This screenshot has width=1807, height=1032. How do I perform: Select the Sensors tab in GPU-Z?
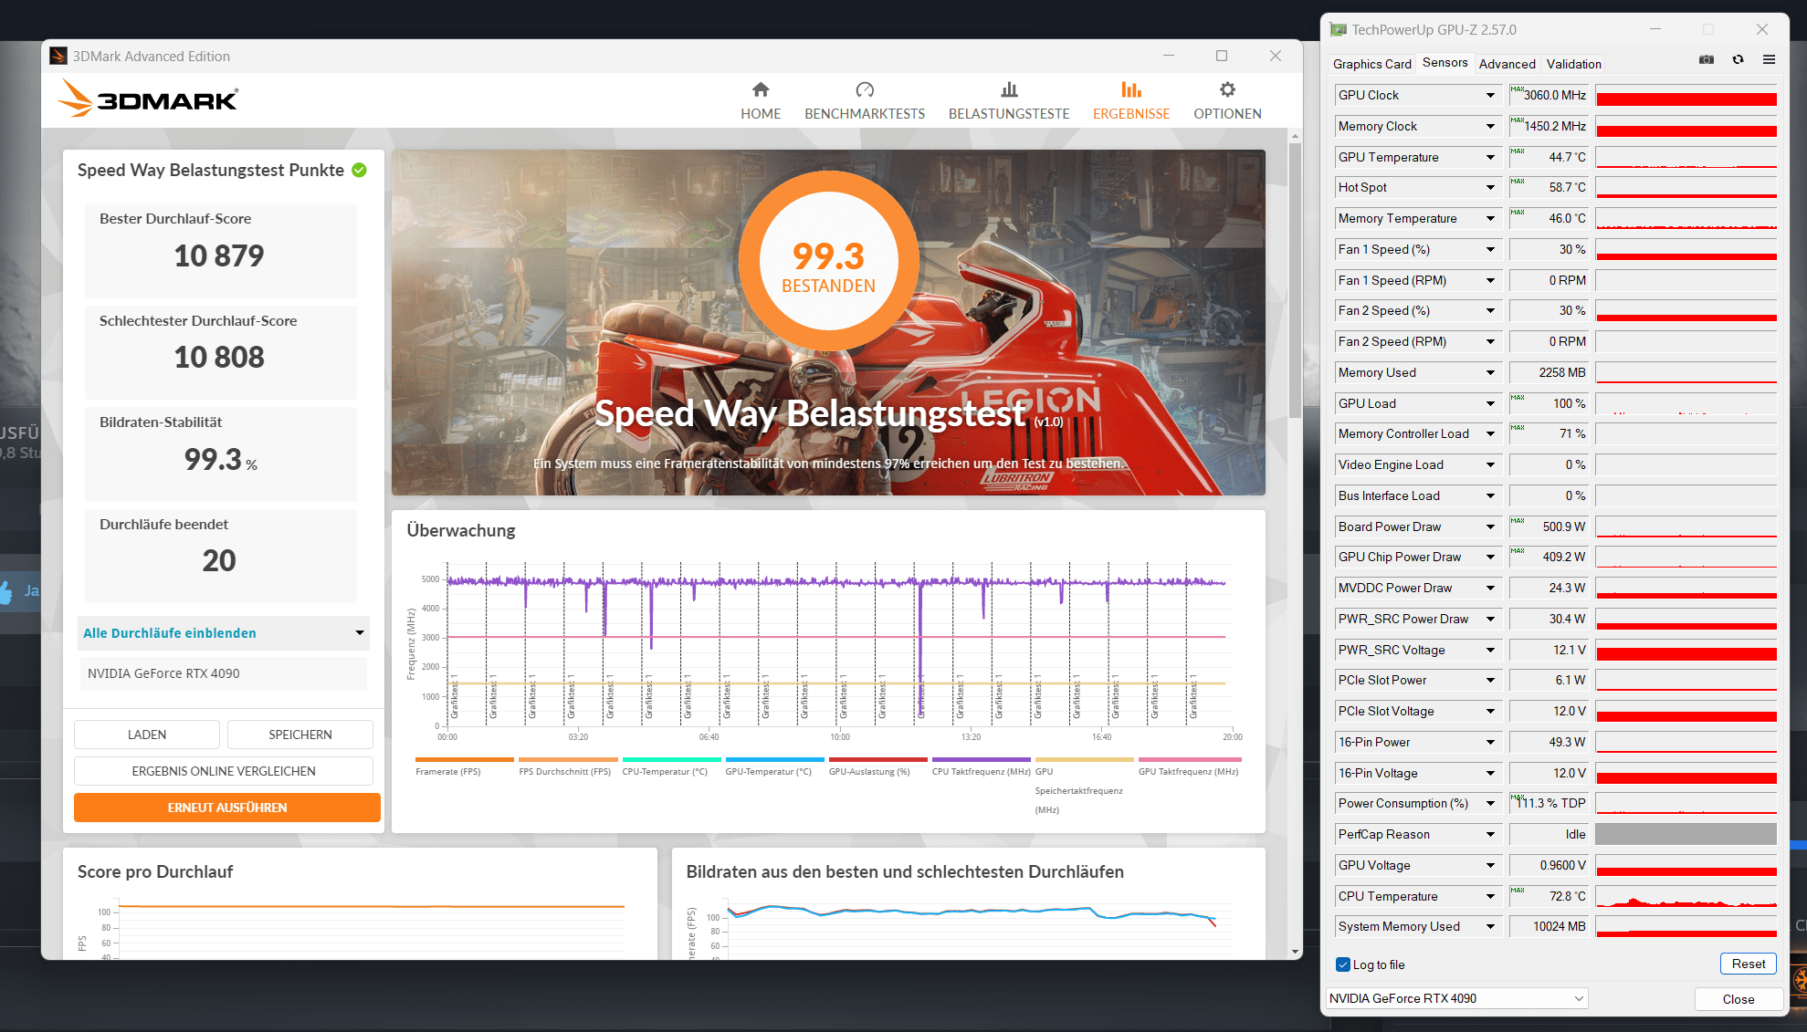point(1445,63)
